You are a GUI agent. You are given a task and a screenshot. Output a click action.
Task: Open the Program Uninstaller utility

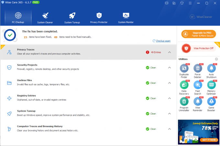184,104
